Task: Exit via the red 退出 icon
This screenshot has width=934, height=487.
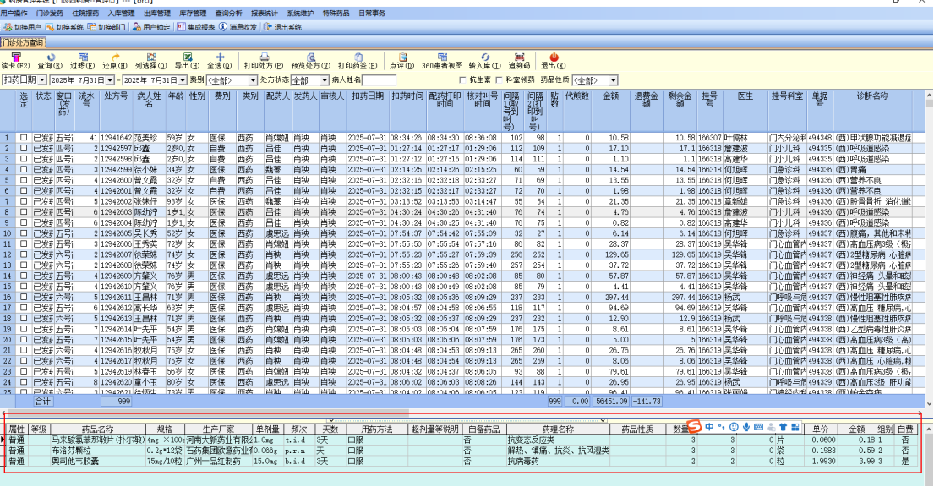Action: point(554,57)
